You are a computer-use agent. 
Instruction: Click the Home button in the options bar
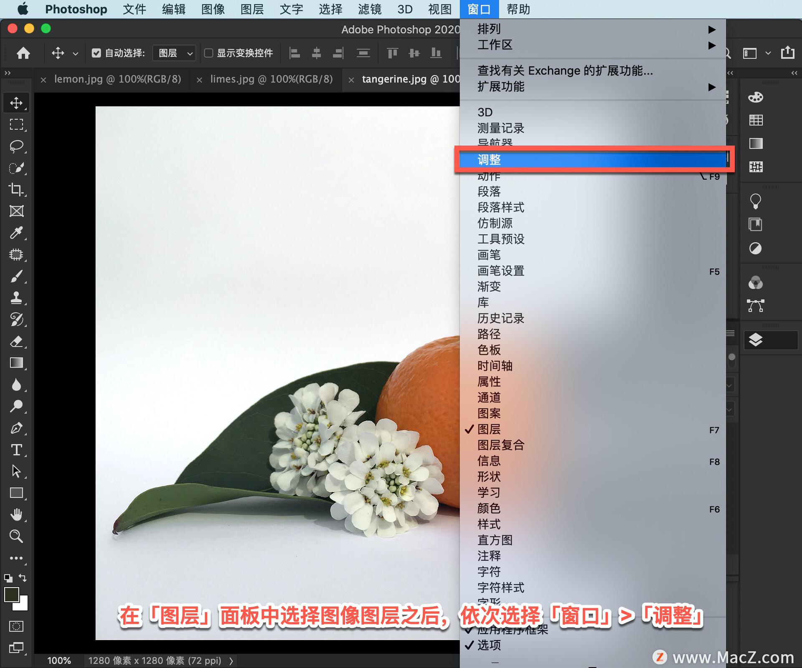[23, 53]
